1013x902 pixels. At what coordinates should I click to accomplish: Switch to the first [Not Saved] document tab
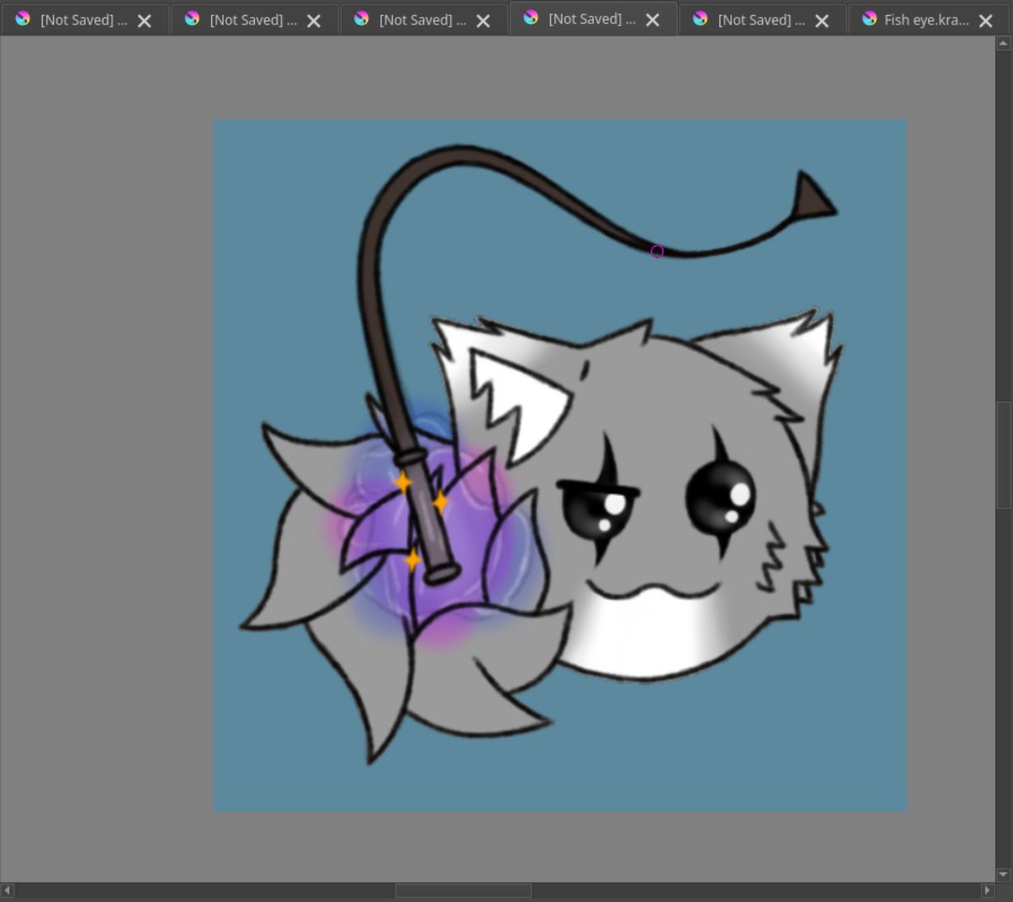point(84,19)
